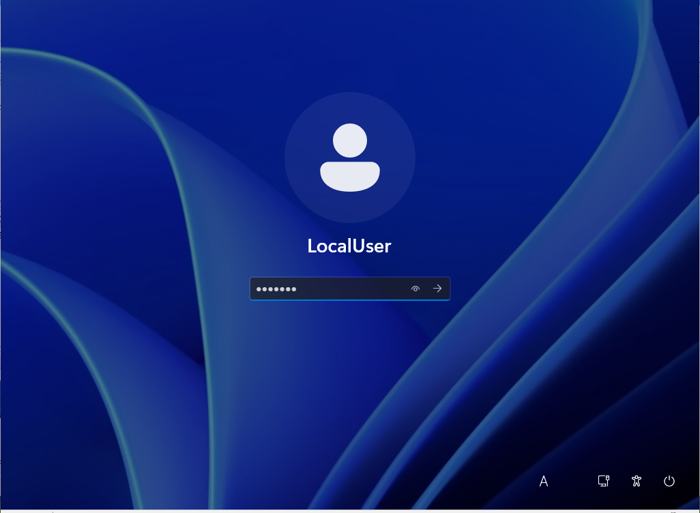Open the input language menu
The width and height of the screenshot is (700, 513).
point(543,481)
